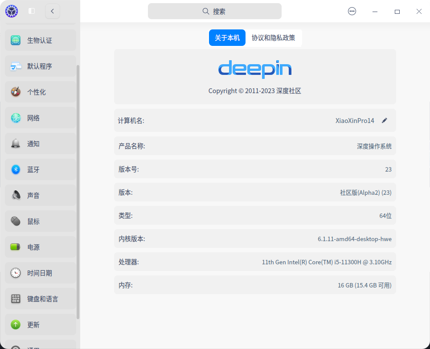Click the deepin logo image
The image size is (430, 349).
point(255,69)
